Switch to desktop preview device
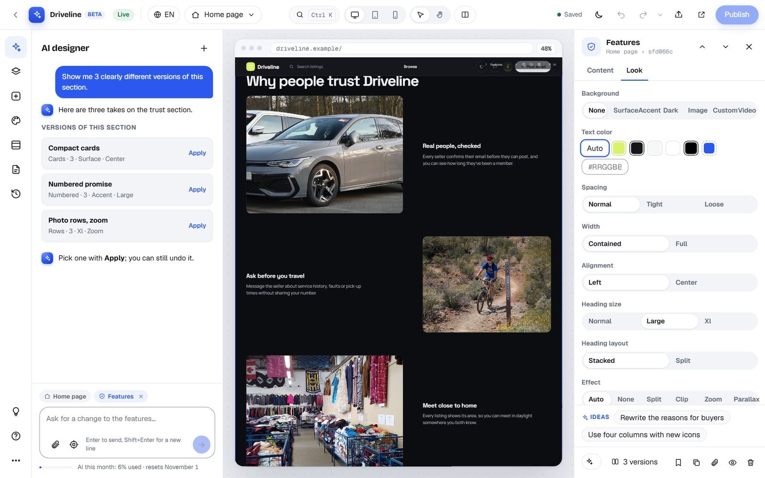Screen dimensions: 765x478 point(355,15)
